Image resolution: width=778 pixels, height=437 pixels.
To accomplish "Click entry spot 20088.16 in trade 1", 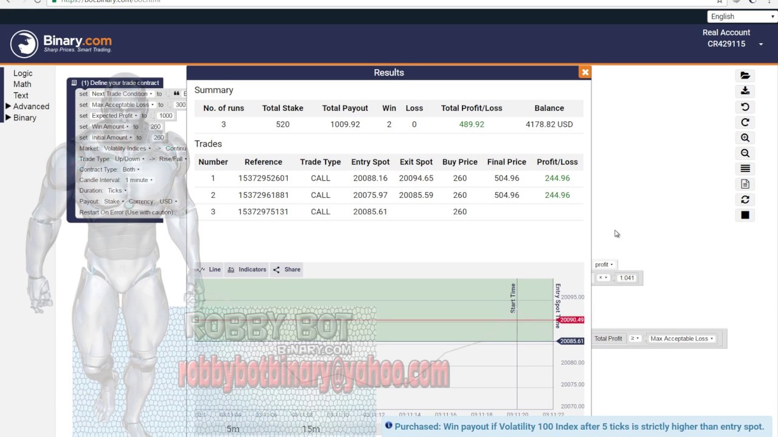I will coord(370,178).
